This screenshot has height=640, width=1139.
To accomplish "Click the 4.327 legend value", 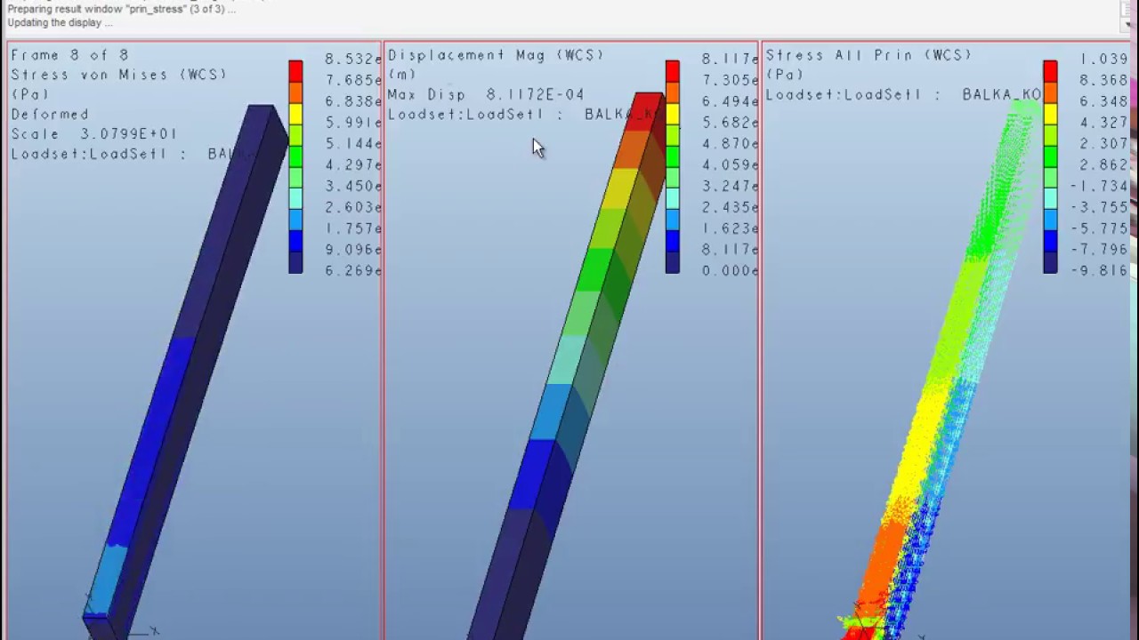I will [1104, 123].
